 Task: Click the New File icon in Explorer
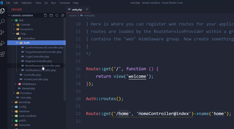[x=45, y=15]
